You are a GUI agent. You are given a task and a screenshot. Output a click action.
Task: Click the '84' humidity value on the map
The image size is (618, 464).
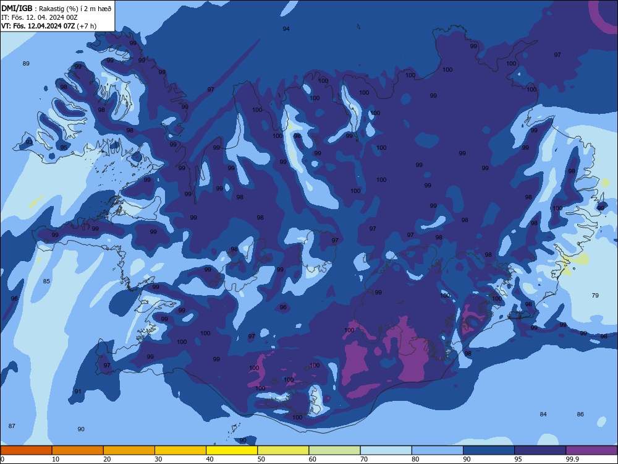[x=543, y=414]
